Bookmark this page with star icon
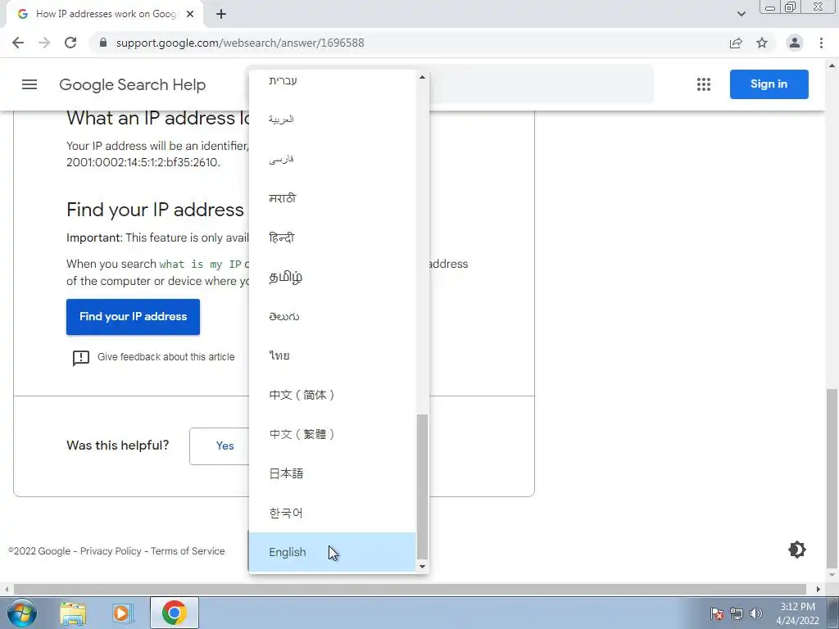 [x=762, y=43]
